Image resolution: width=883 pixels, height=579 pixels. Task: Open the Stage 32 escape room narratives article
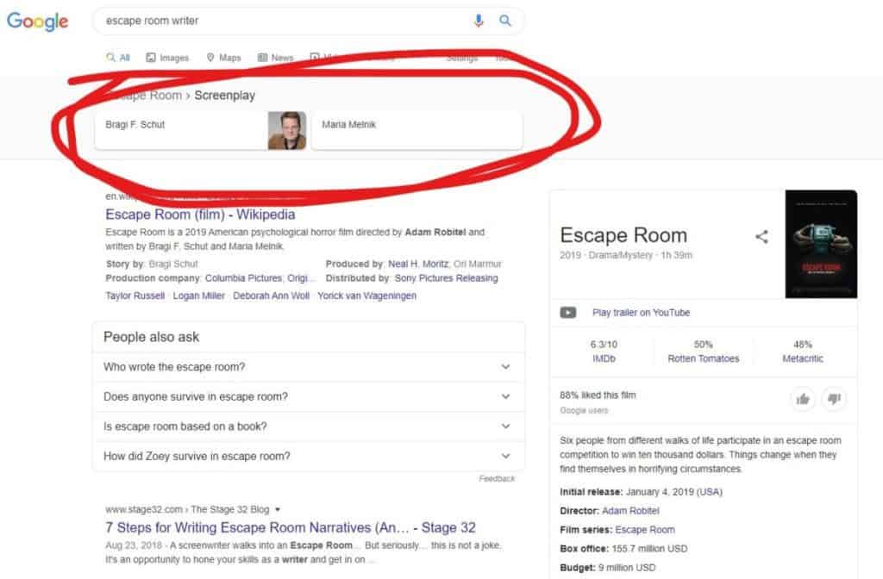(x=290, y=527)
